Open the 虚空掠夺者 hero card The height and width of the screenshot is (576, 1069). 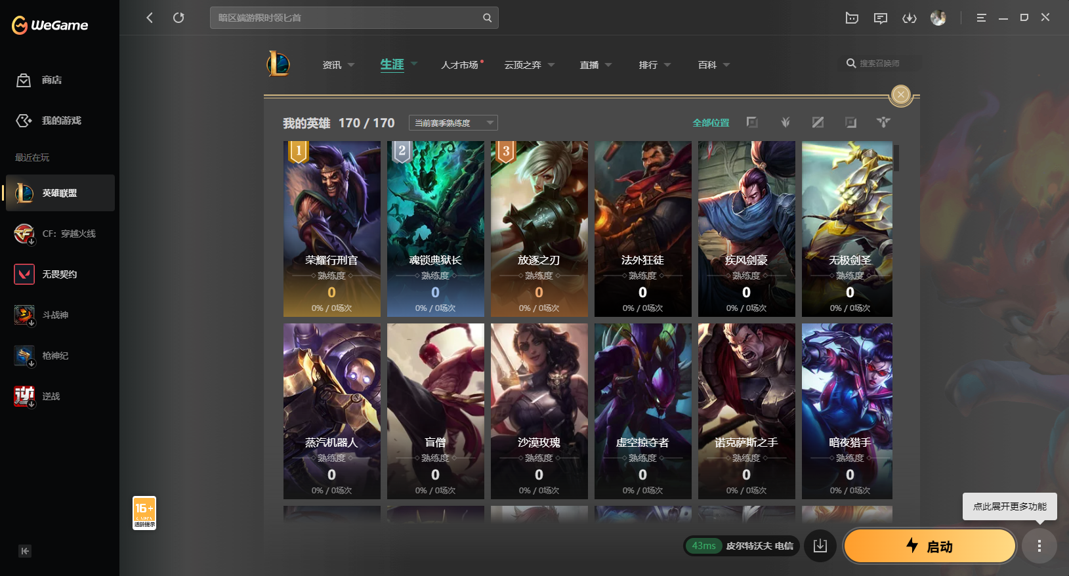[643, 411]
